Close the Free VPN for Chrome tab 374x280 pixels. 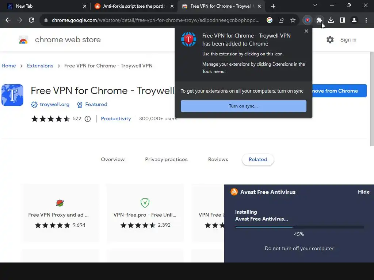259,6
